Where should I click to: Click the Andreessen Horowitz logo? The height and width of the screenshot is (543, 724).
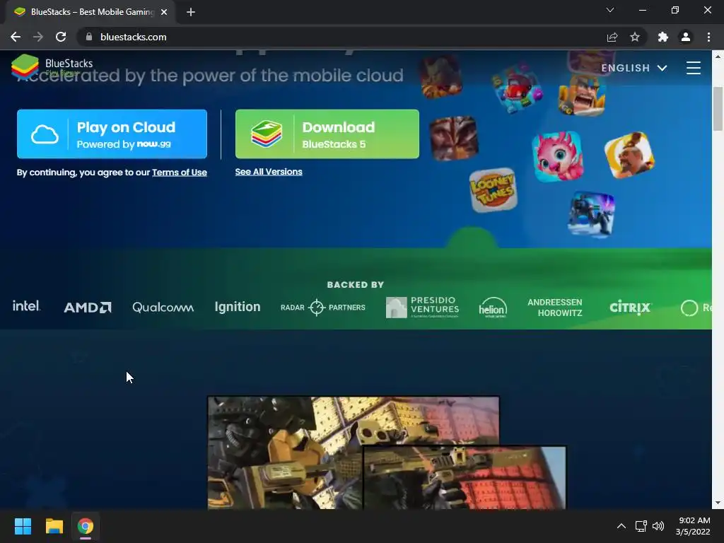(555, 308)
